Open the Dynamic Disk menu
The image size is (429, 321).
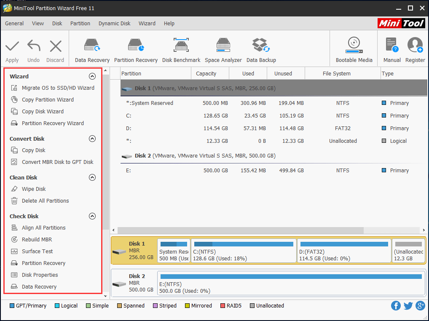(x=114, y=24)
